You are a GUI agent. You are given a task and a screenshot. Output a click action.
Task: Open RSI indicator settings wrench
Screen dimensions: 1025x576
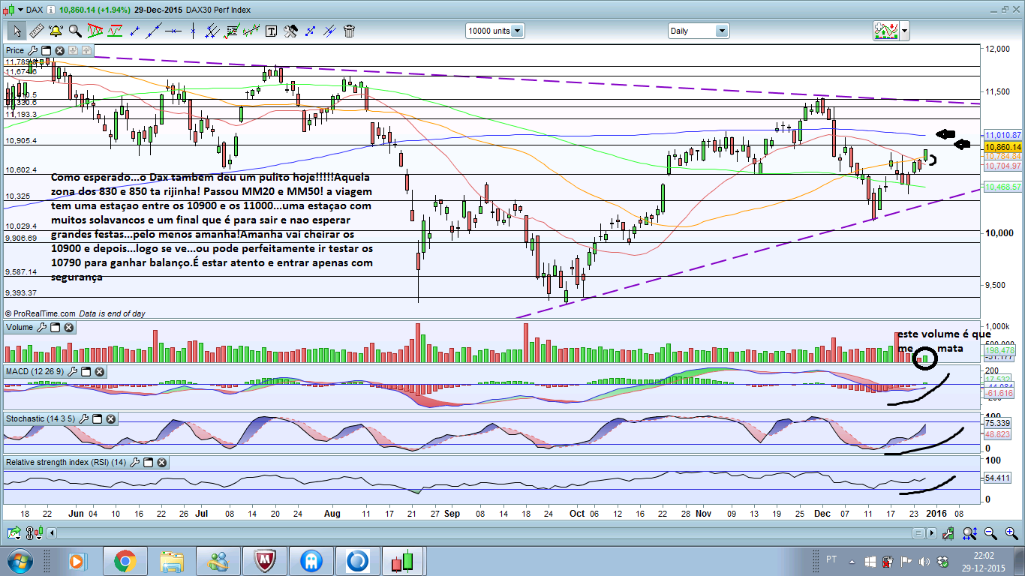click(134, 463)
